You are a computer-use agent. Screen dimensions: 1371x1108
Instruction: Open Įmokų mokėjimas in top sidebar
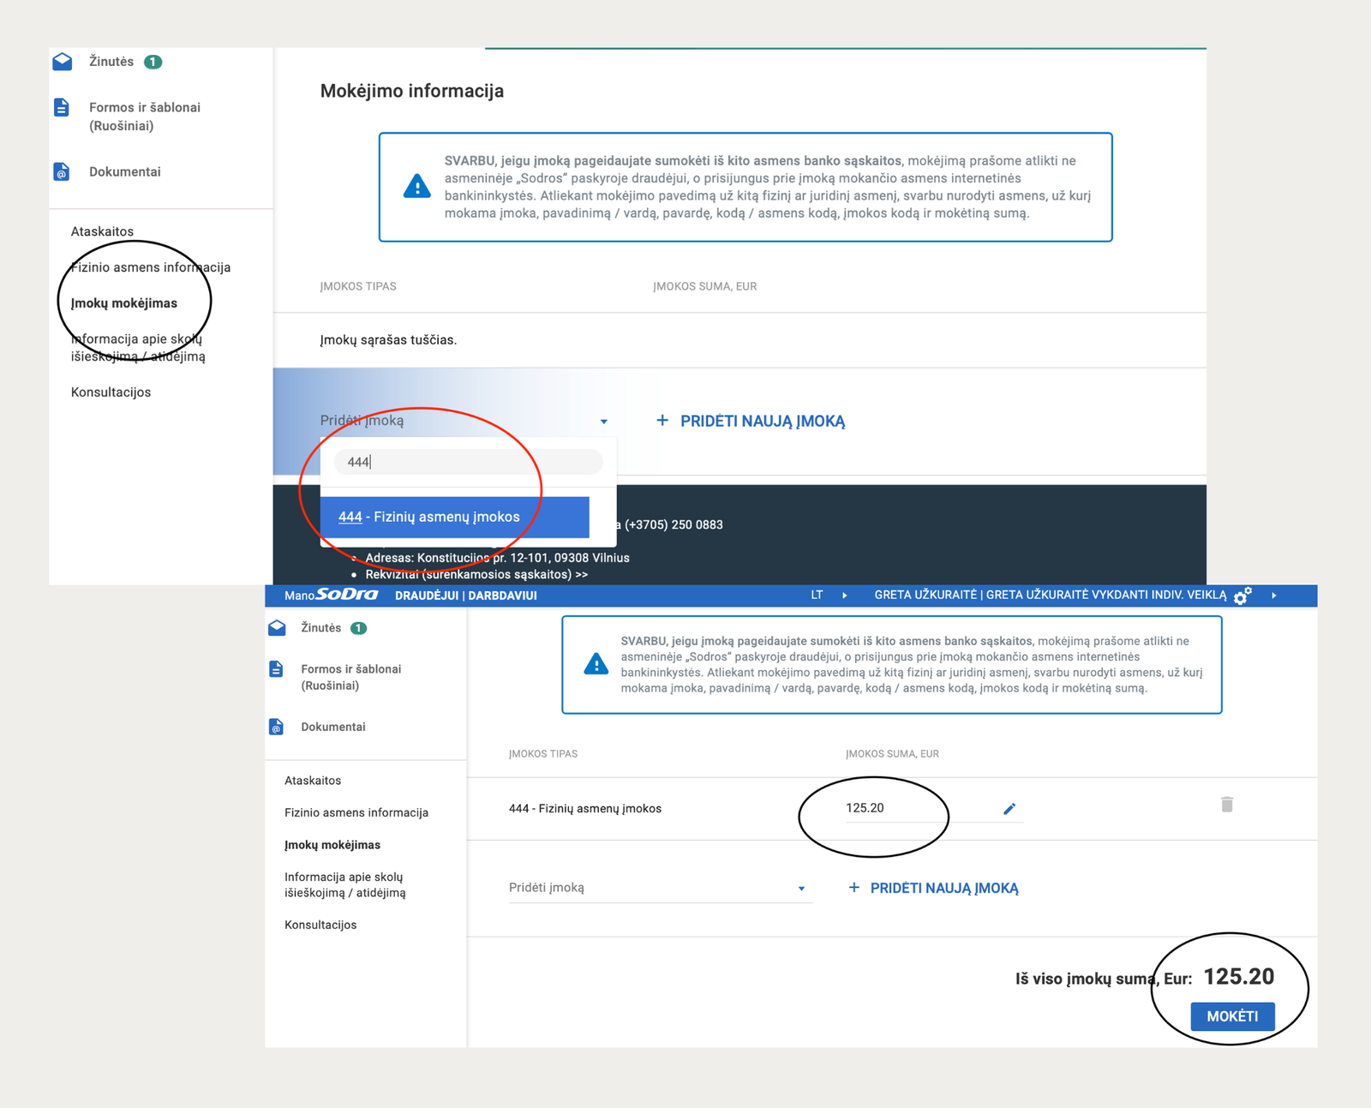click(x=124, y=303)
